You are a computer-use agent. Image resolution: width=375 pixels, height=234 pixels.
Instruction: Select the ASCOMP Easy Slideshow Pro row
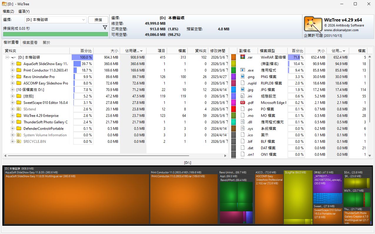115,83
